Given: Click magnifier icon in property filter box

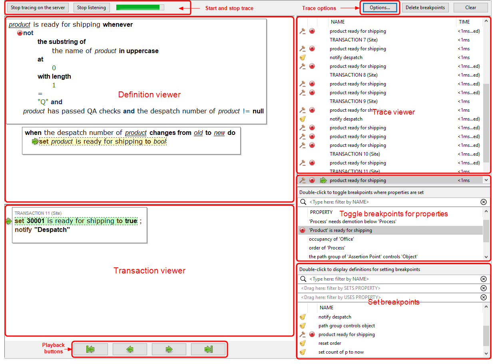Looking at the screenshot, I should 303,202.
